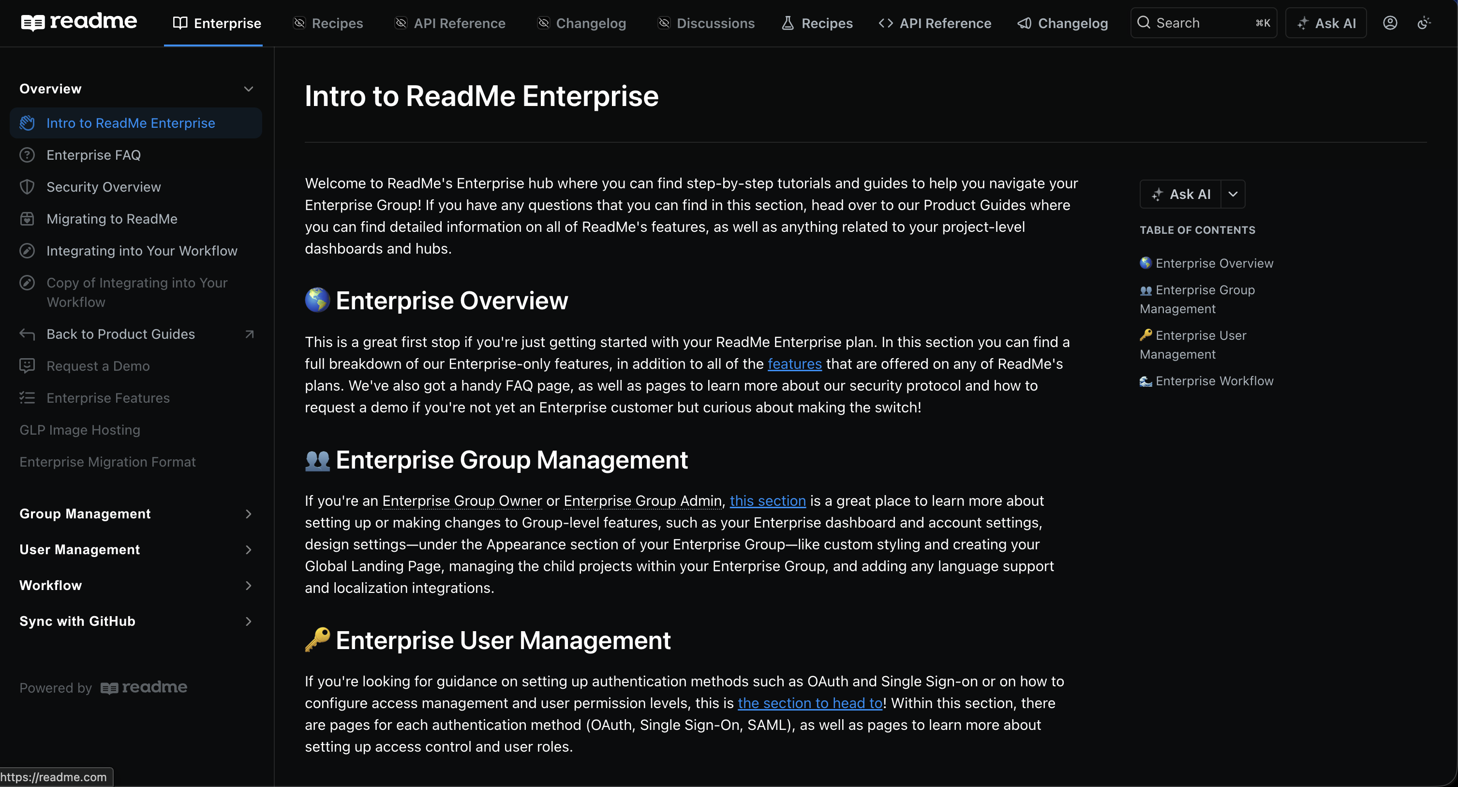Click the Request a Demo chat icon
Screen dimensions: 1458x787
point(27,366)
